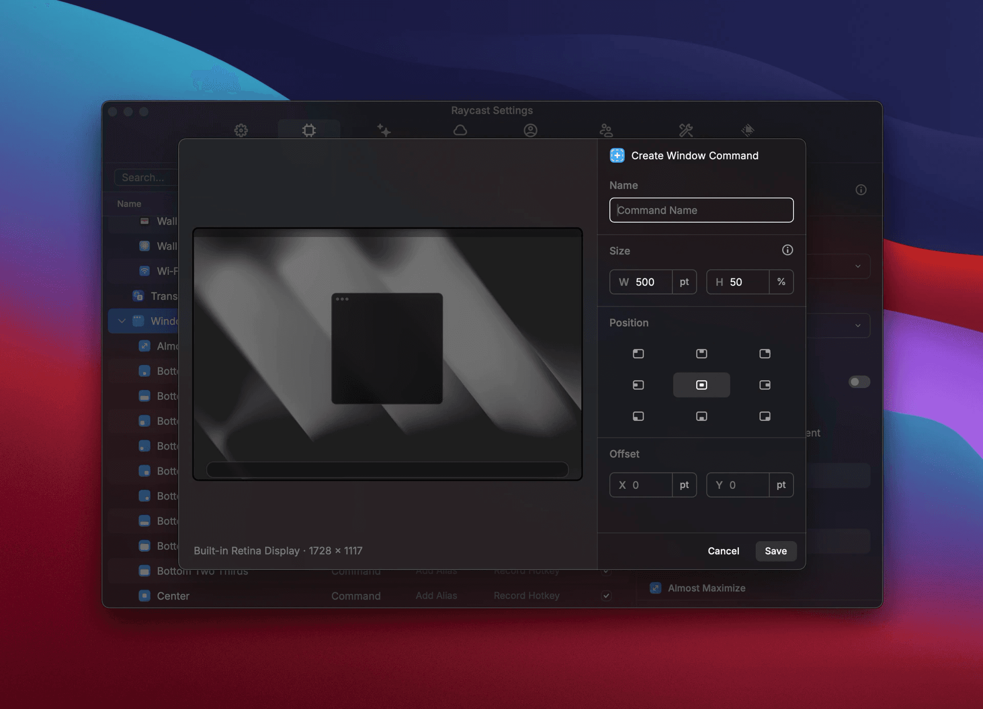Open Cloud Sync settings icon
Viewport: 983px width, 709px height.
[x=460, y=131]
